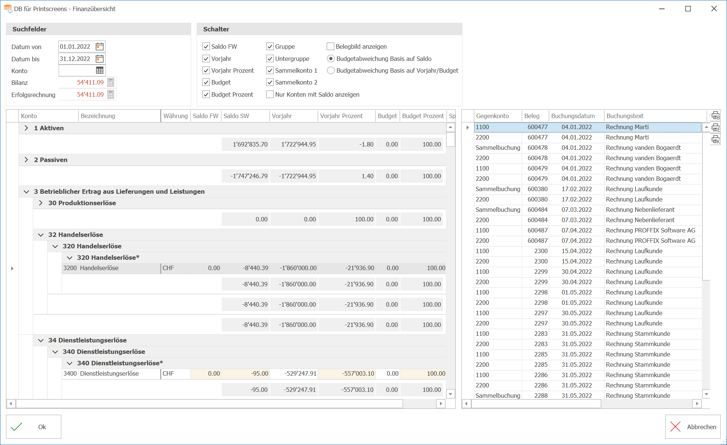Screen dimensions: 727x445
Task: Sort by the Saldo SW column header
Action: coord(245,116)
